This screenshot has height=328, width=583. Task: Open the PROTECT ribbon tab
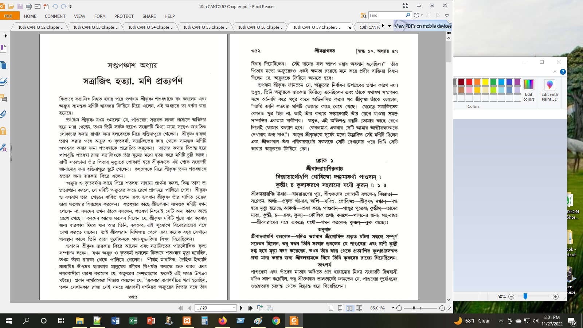[x=124, y=16]
